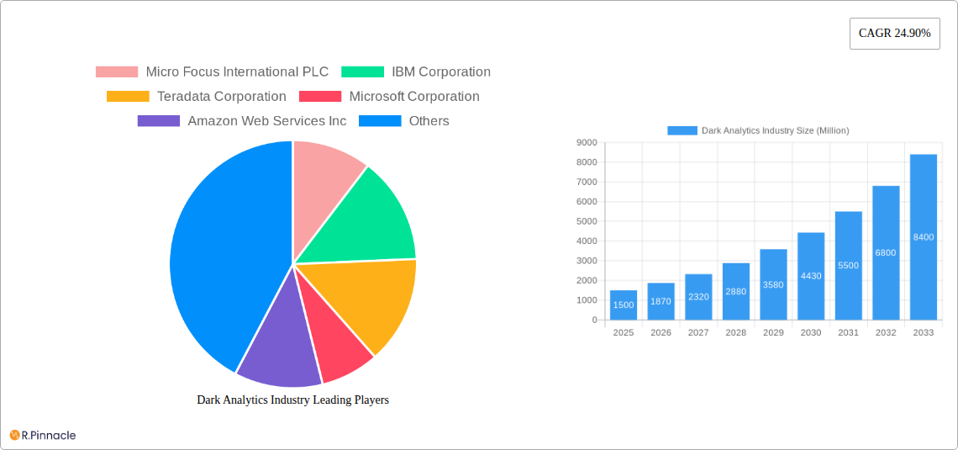Click the 9000 y-axis label
The width and height of the screenshot is (958, 450).
click(586, 142)
